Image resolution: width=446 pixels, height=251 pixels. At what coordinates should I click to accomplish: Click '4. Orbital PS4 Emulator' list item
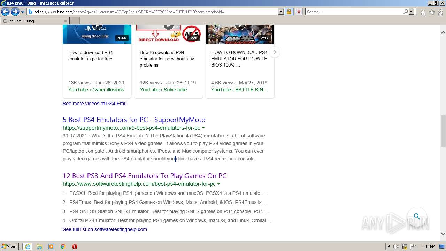(x=167, y=220)
